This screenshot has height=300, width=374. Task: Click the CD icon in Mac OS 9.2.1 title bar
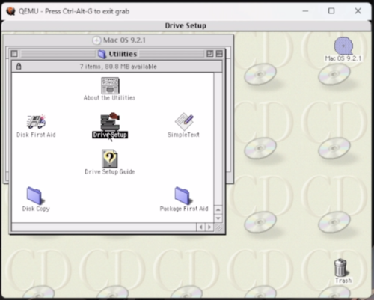point(96,40)
